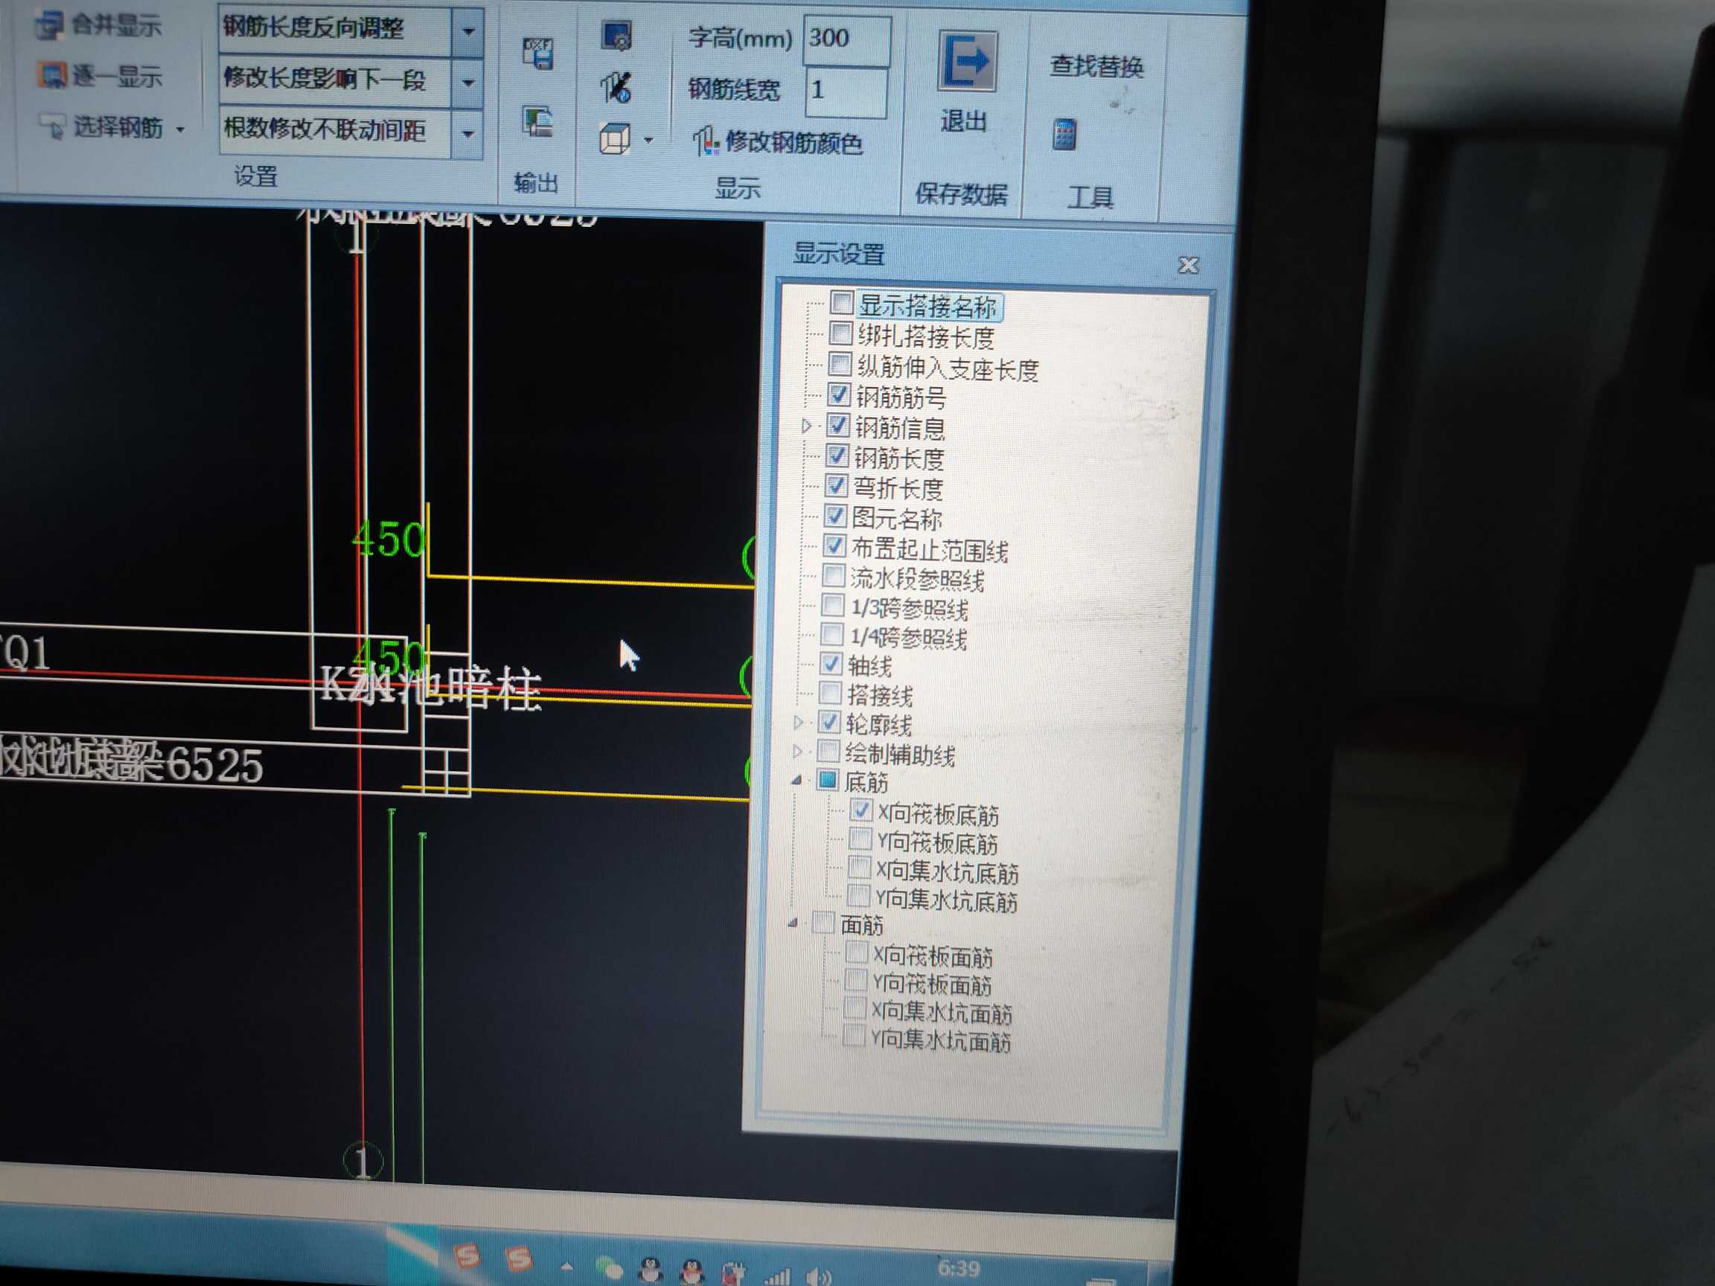Click the second Sogou input icon in taskbar
1715x1286 pixels.
tap(518, 1258)
